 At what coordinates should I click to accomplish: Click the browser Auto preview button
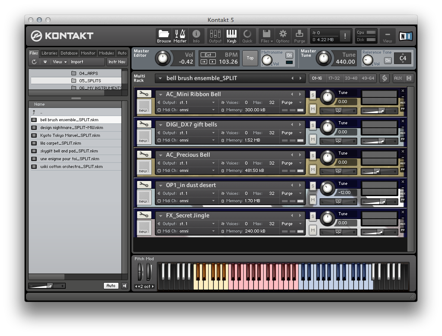click(x=111, y=286)
